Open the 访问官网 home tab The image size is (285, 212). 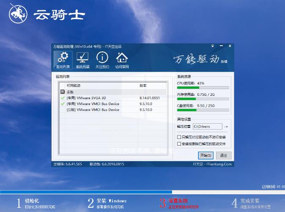[x=122, y=60]
